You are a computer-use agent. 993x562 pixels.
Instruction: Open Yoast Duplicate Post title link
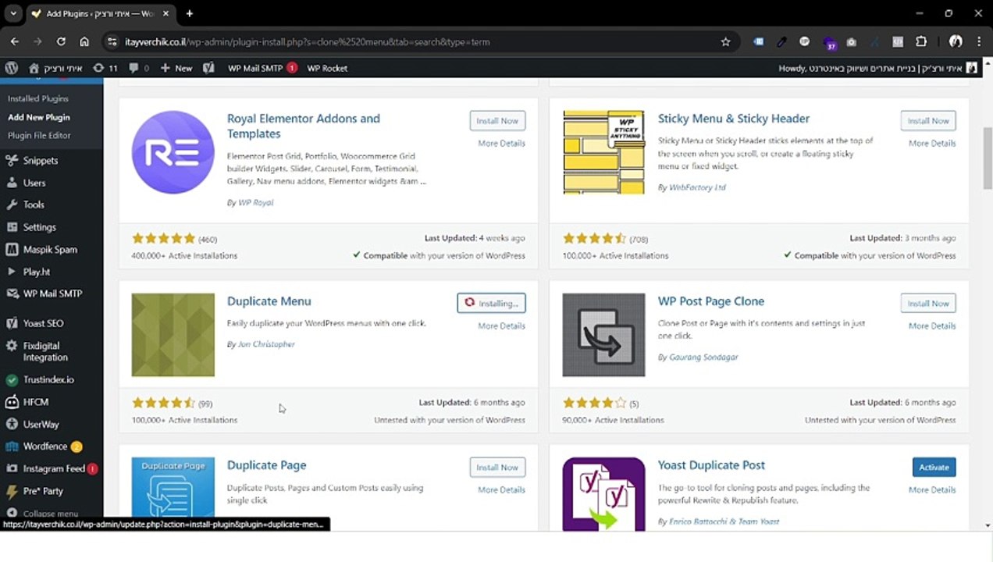(x=711, y=465)
